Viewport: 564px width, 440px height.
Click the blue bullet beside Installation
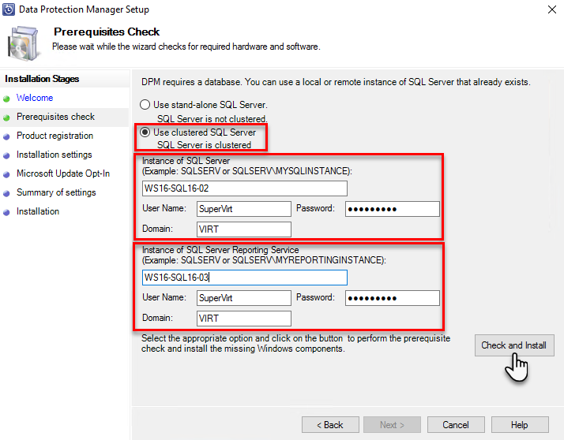coord(6,213)
